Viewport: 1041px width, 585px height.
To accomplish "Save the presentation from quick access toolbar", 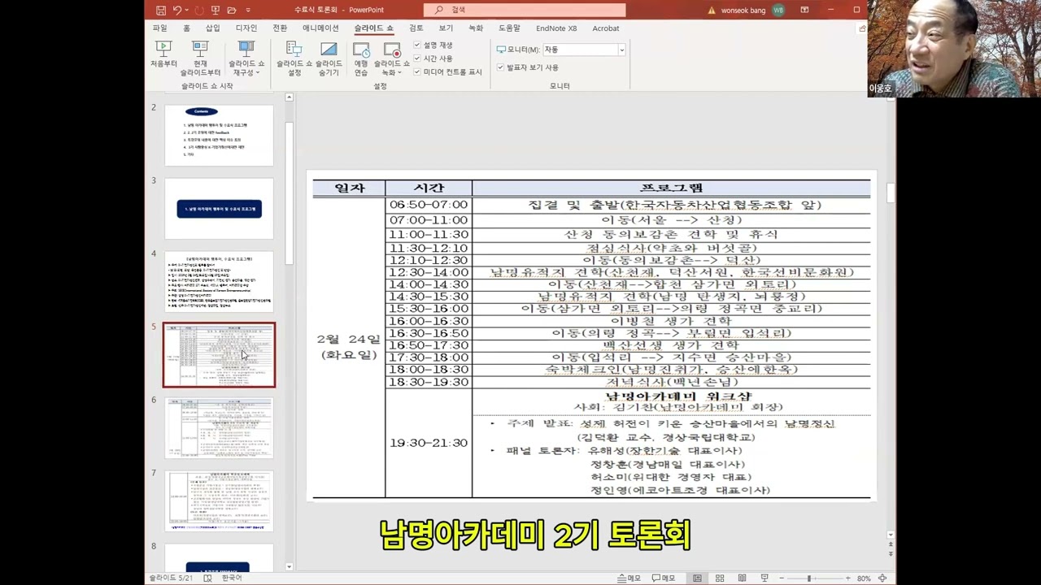I will pyautogui.click(x=161, y=10).
